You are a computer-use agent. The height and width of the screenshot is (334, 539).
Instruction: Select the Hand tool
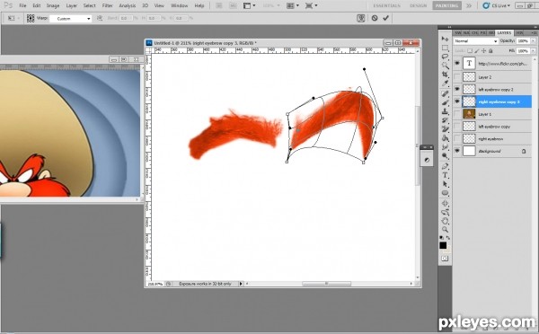tap(445, 221)
